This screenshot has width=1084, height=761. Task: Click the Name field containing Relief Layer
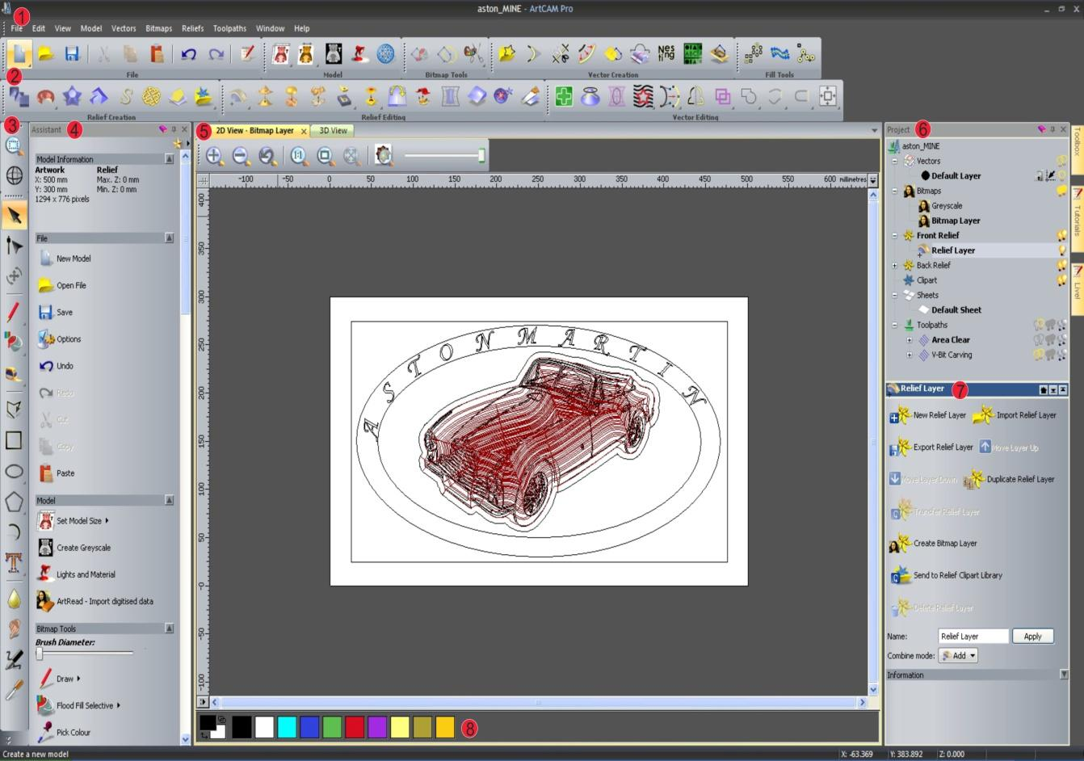[x=973, y=636]
